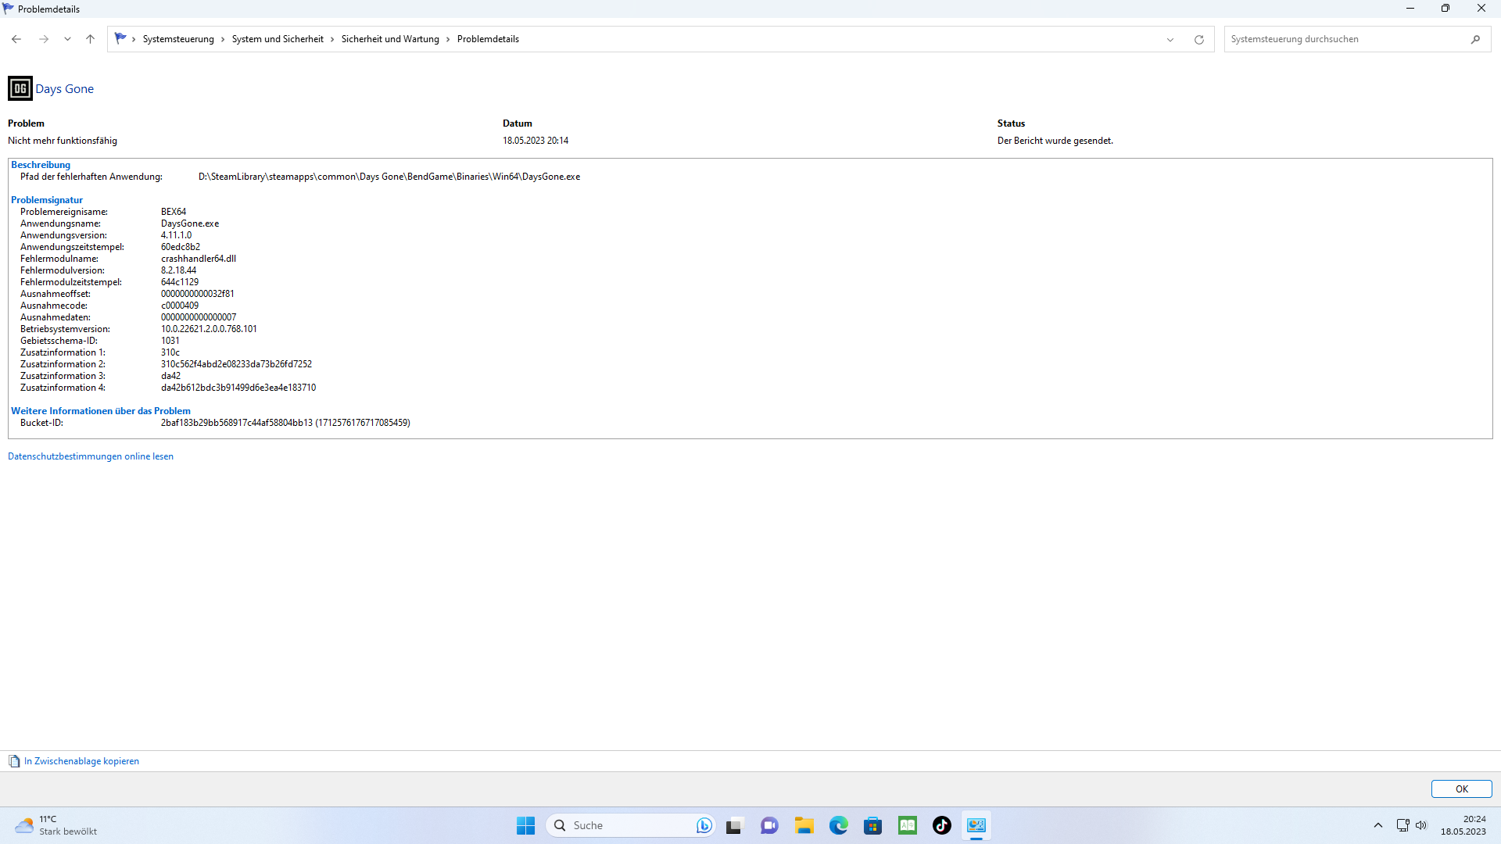Select crashhandler64.dll module name
This screenshot has width=1501, height=844.
point(199,259)
